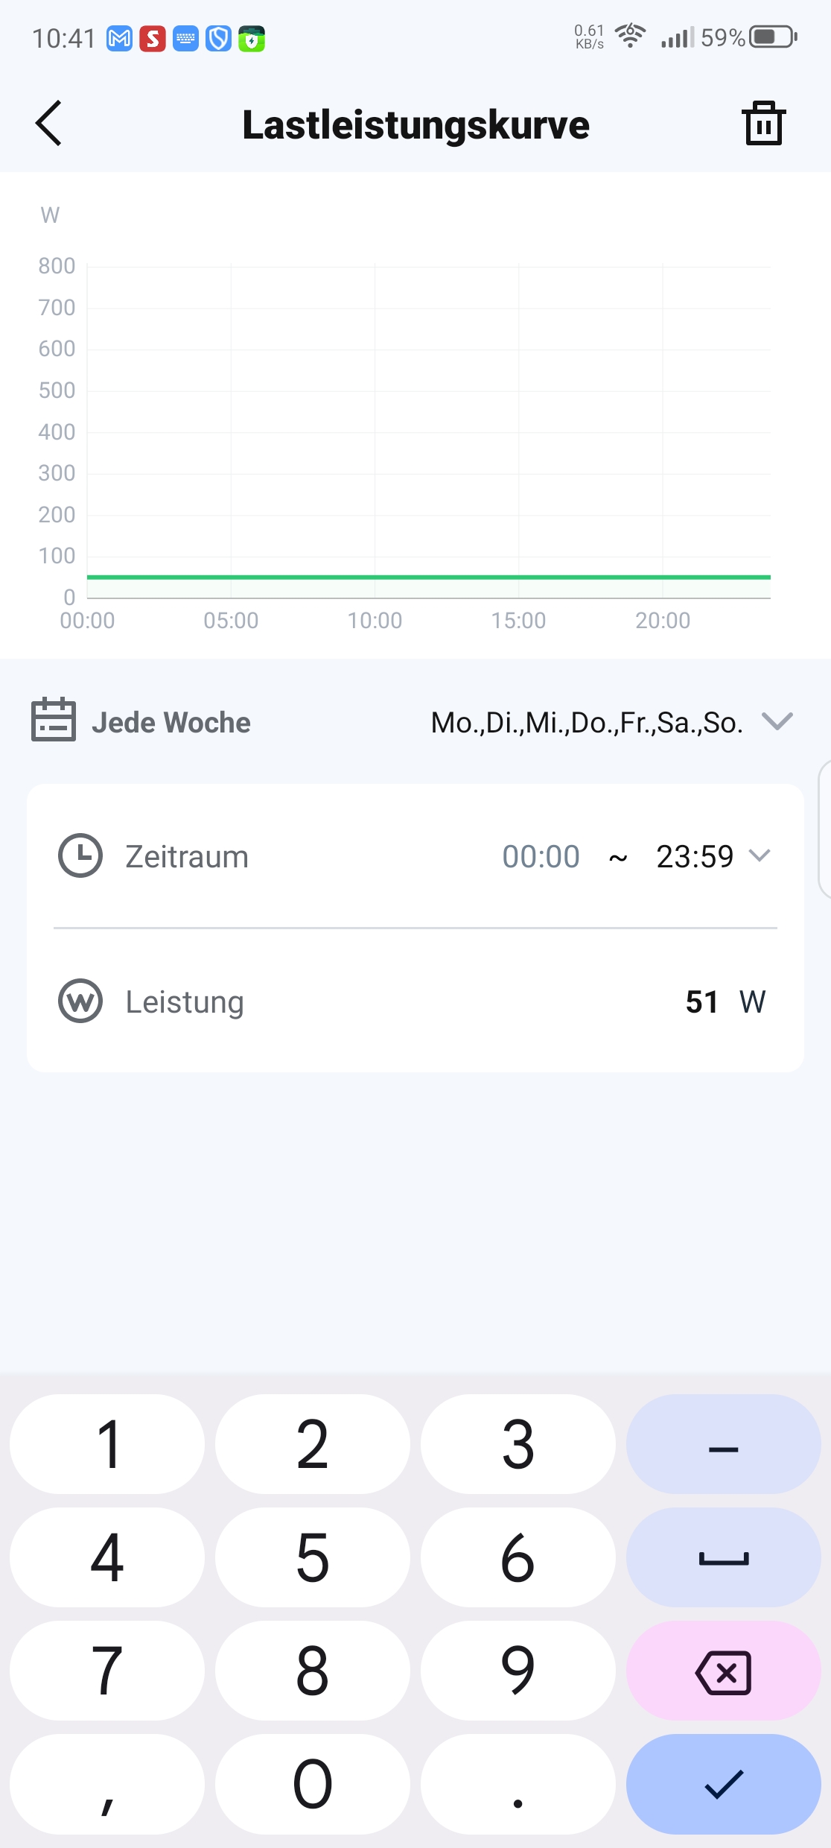Open the Wi-Fi status icon in status bar

click(630, 36)
